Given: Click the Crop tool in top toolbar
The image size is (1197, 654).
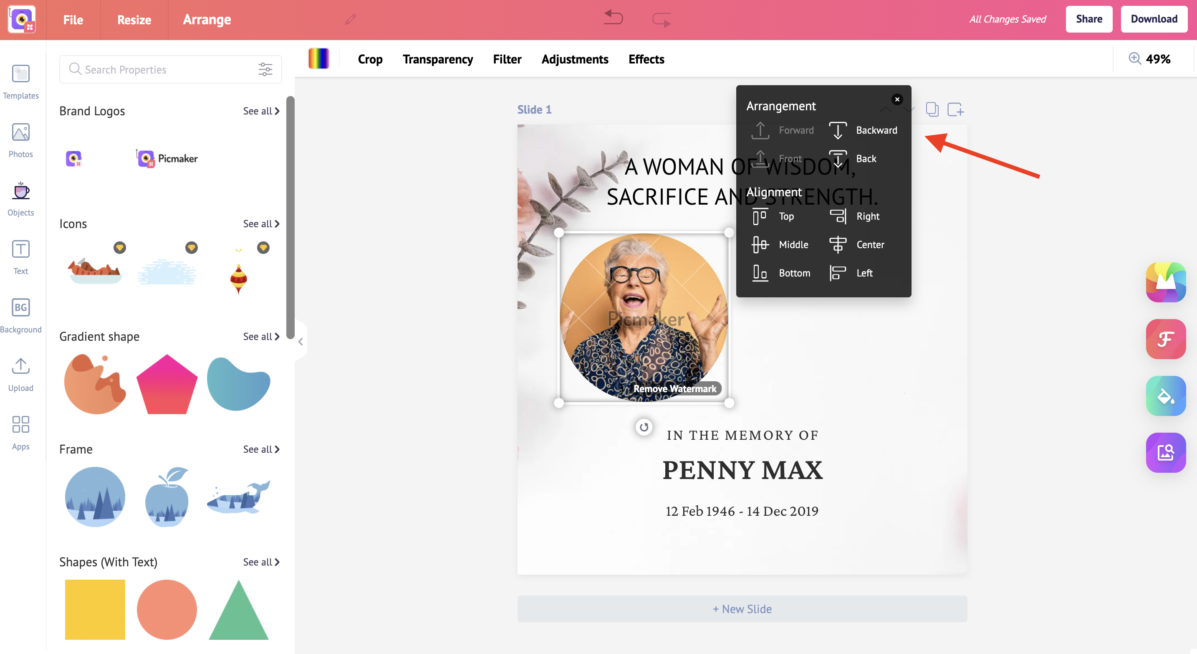Looking at the screenshot, I should tap(370, 59).
